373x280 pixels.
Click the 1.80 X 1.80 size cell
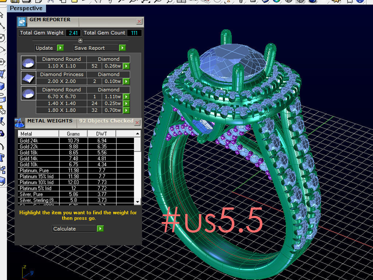coord(62,110)
